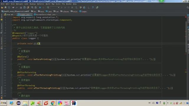Click the utils breadcrumb folder

pos(74,11)
